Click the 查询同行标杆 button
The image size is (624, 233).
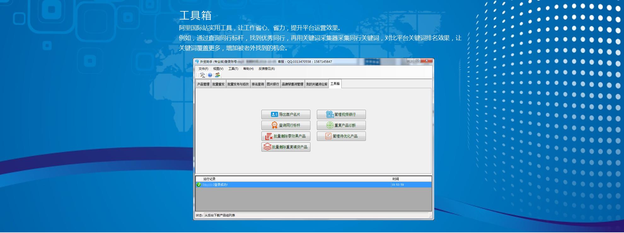tap(286, 125)
